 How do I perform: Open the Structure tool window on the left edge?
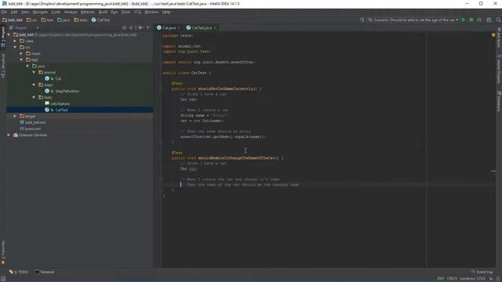(x=3, y=66)
